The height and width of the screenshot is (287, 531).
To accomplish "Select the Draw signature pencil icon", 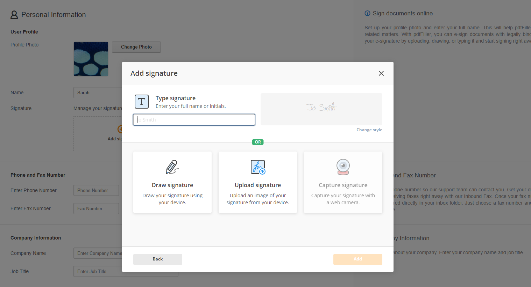I will 172,167.
